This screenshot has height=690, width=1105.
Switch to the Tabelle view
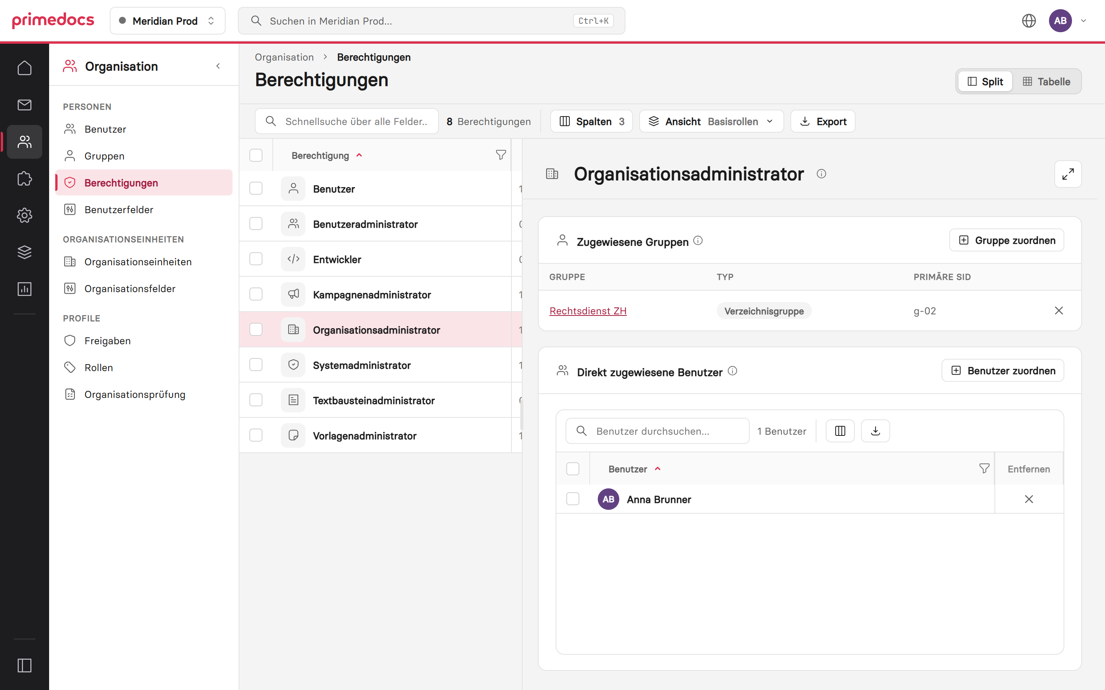coord(1047,82)
